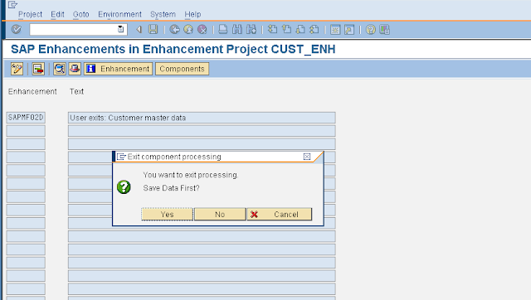Screen dimensions: 531x300
Task: Click the 'Enhancement' column header label
Action: click(32, 91)
